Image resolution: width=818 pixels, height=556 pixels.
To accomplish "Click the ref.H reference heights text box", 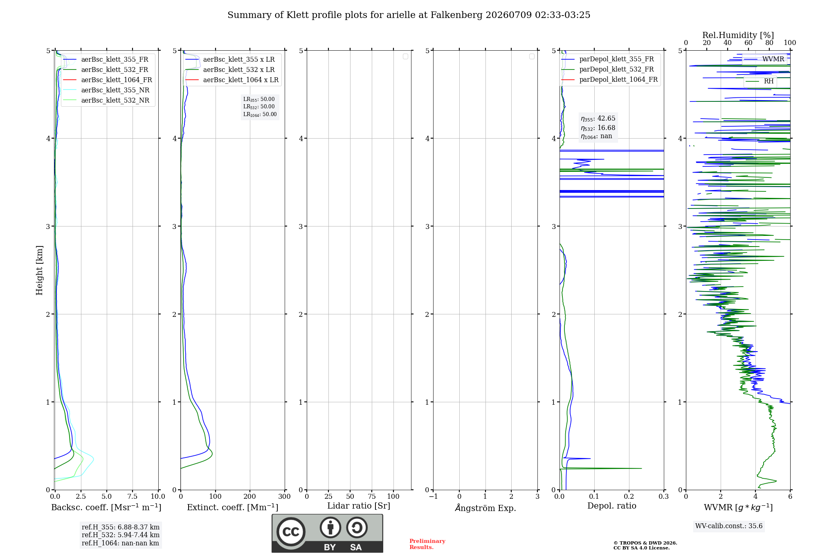I will point(120,535).
